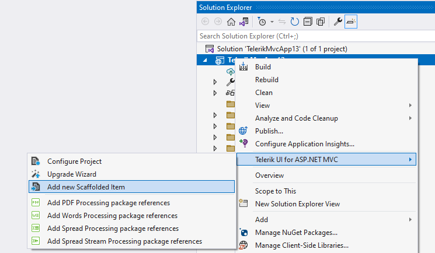This screenshot has width=435, height=253.
Task: Toggle the Preview Selected Items button
Action: pyautogui.click(x=351, y=22)
